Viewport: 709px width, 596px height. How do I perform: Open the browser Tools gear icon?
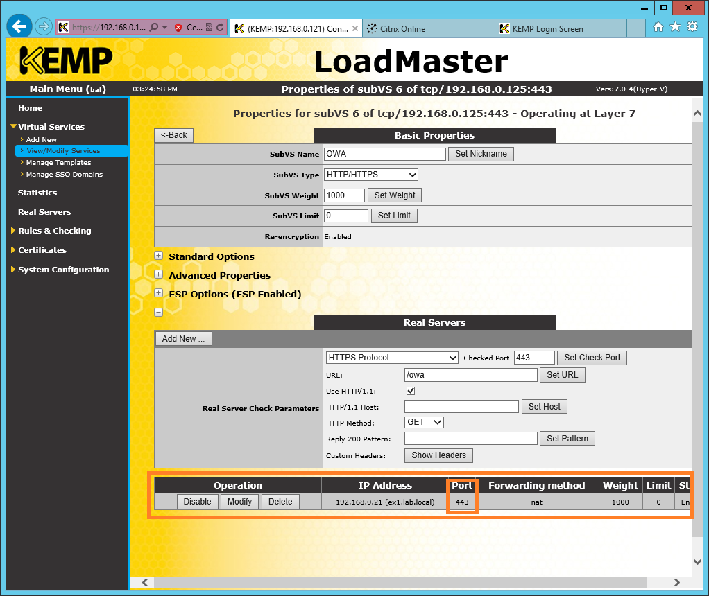(692, 26)
